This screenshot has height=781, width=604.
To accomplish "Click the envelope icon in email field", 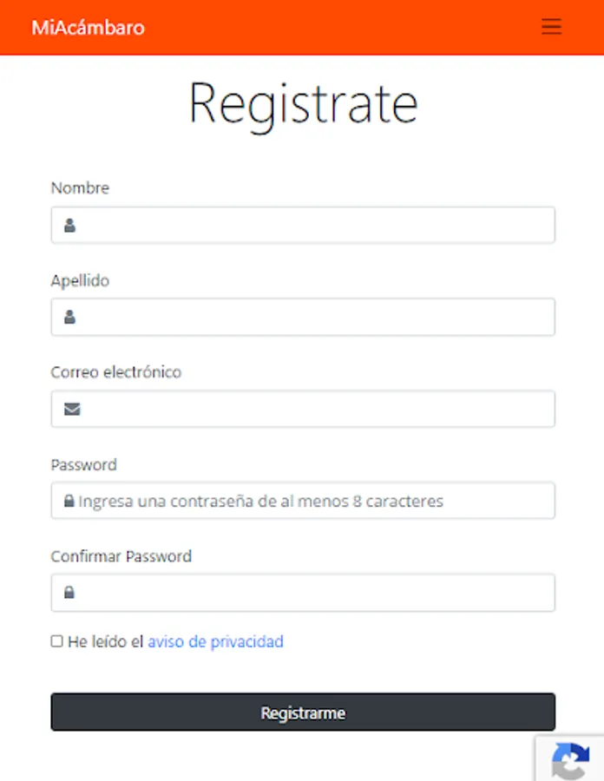I will pyautogui.click(x=72, y=409).
